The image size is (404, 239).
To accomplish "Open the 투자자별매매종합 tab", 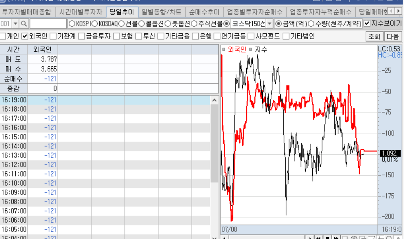I will 27,12.
